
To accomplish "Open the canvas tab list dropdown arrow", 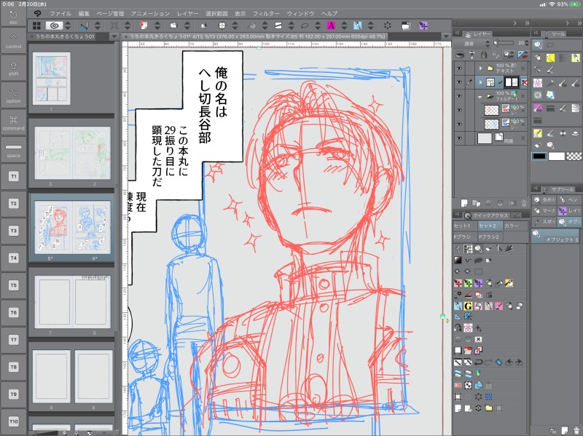I will (x=446, y=36).
